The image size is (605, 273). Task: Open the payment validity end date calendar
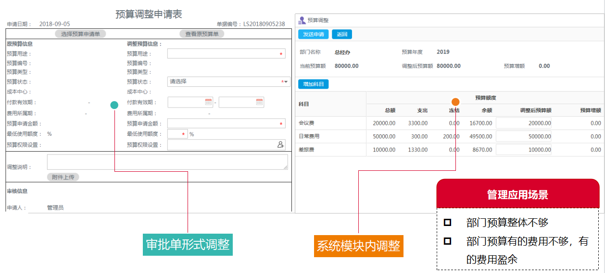coord(259,102)
